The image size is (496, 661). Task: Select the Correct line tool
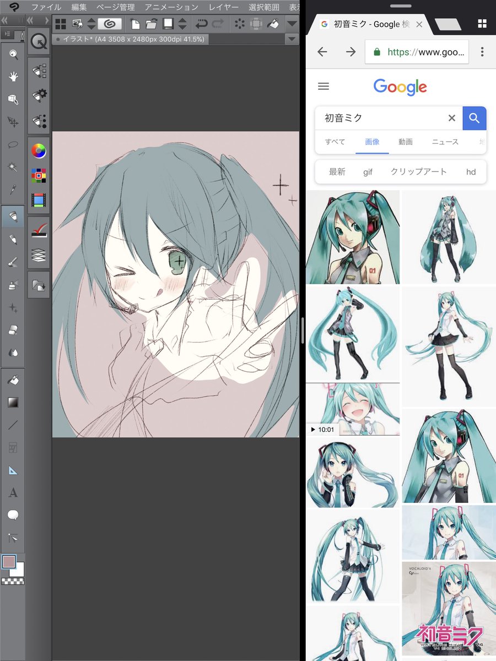(13, 538)
